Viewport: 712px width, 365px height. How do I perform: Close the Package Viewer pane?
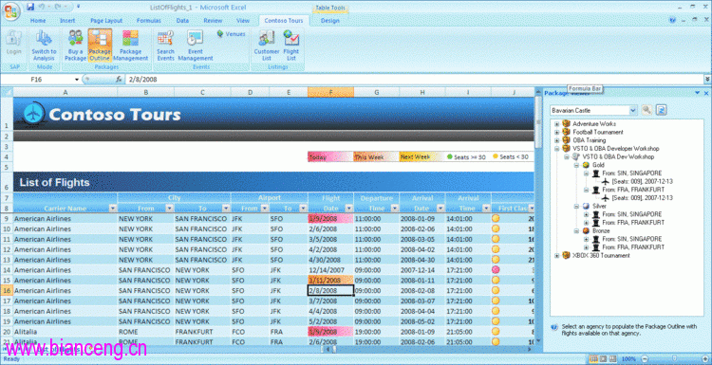tap(706, 93)
